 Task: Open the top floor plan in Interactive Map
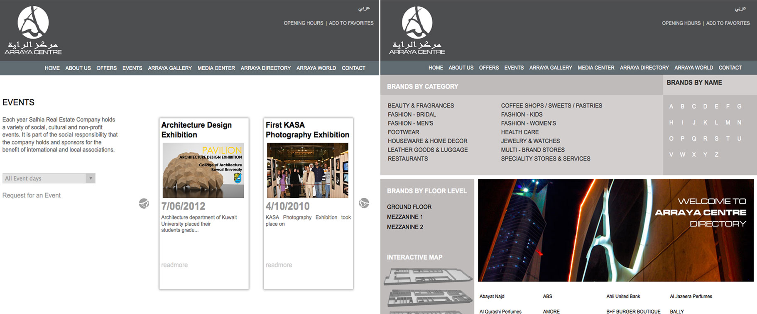pyautogui.click(x=428, y=276)
